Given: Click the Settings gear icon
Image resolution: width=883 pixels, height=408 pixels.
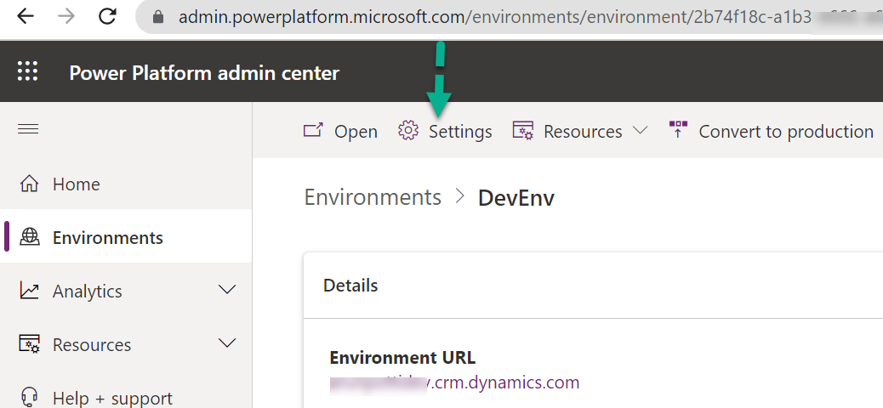Looking at the screenshot, I should coord(408,131).
